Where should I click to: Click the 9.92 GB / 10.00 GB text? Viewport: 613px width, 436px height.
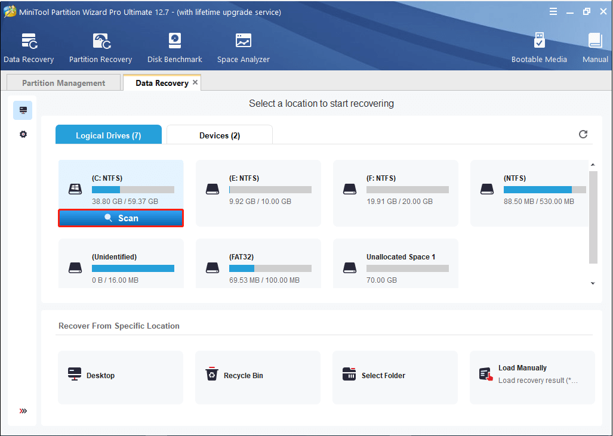pos(260,202)
